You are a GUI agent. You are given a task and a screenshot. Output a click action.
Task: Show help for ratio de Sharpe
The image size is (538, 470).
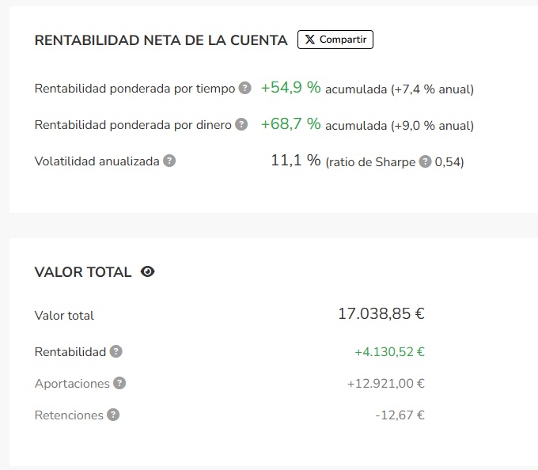(x=425, y=161)
